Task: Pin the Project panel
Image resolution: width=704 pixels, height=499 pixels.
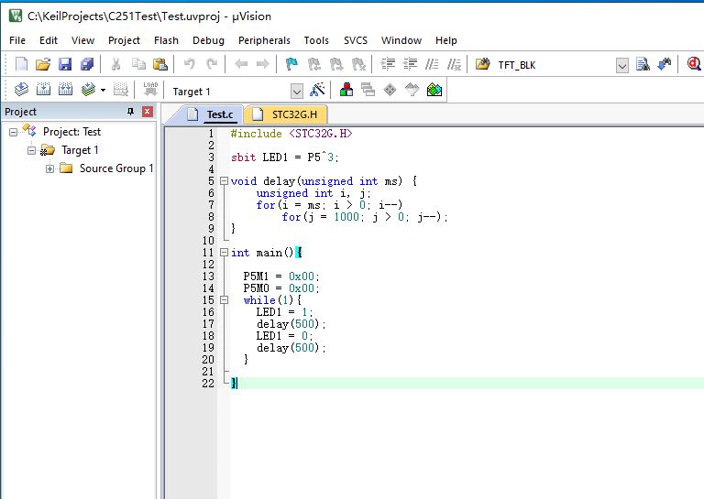Action: point(131,112)
